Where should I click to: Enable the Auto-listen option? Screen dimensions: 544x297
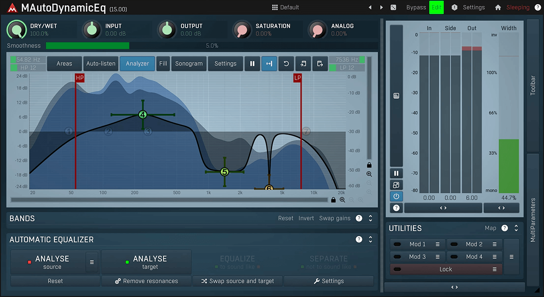point(101,64)
